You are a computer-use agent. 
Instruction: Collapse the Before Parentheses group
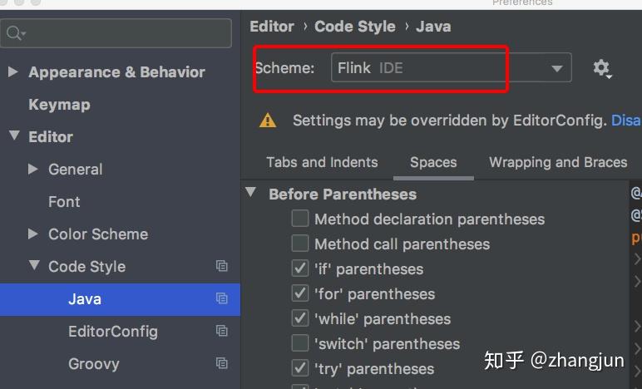pos(250,192)
